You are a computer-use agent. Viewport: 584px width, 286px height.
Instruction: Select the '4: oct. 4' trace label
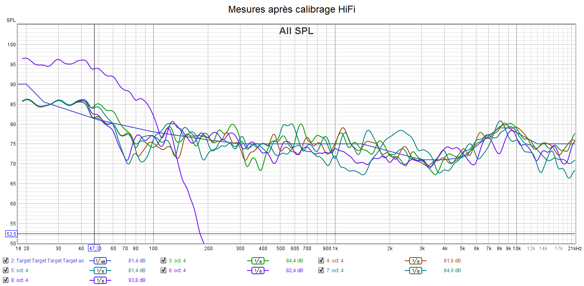[335, 261]
